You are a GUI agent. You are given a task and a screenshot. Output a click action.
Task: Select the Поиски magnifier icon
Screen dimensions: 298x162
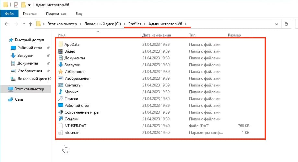[x=61, y=99]
